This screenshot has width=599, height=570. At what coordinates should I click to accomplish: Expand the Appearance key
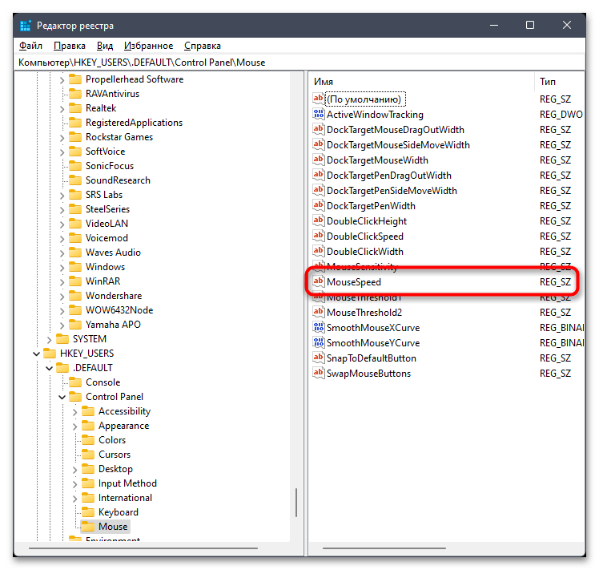[75, 426]
